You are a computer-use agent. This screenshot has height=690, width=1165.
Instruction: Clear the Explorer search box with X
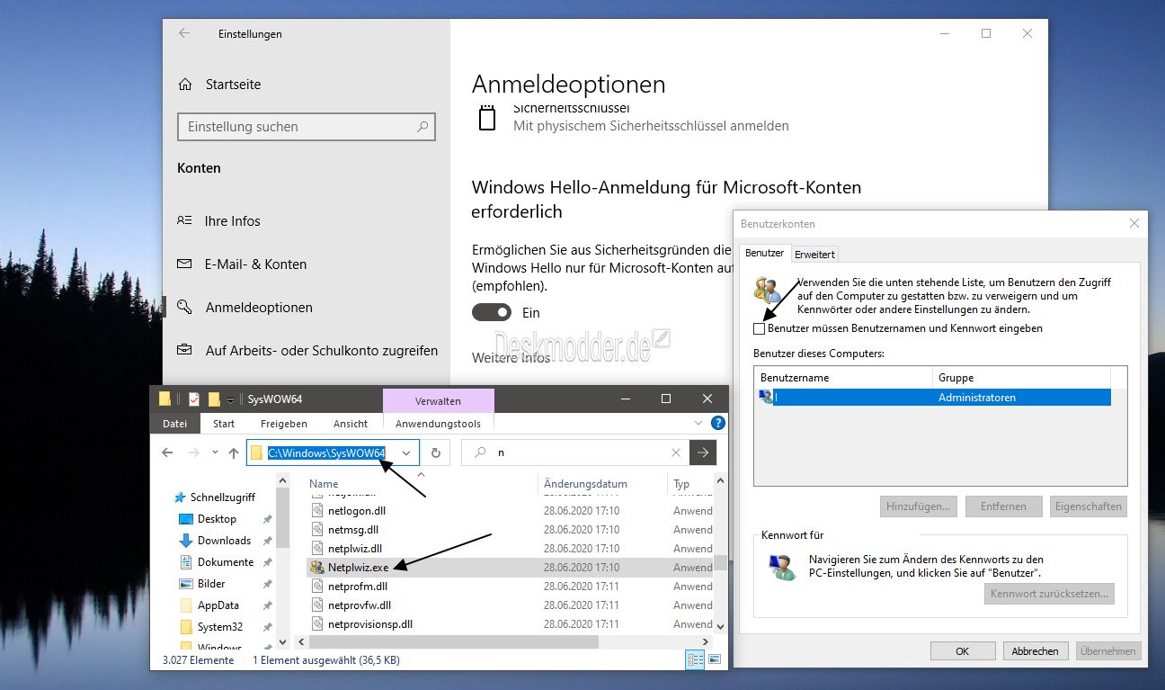coord(676,453)
